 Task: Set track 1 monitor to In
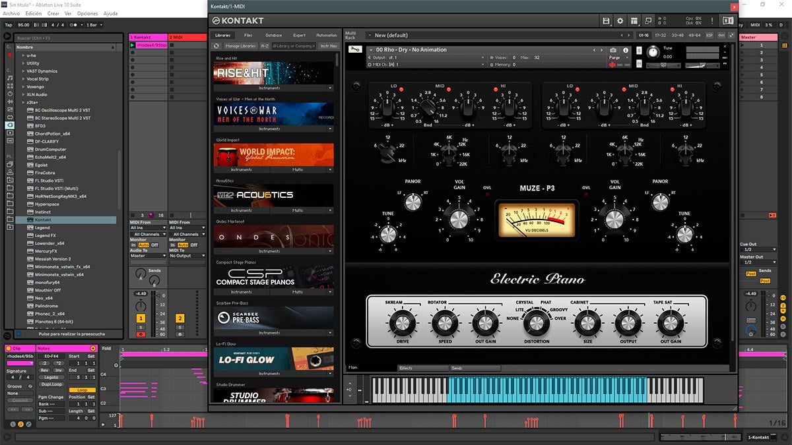[x=133, y=245]
